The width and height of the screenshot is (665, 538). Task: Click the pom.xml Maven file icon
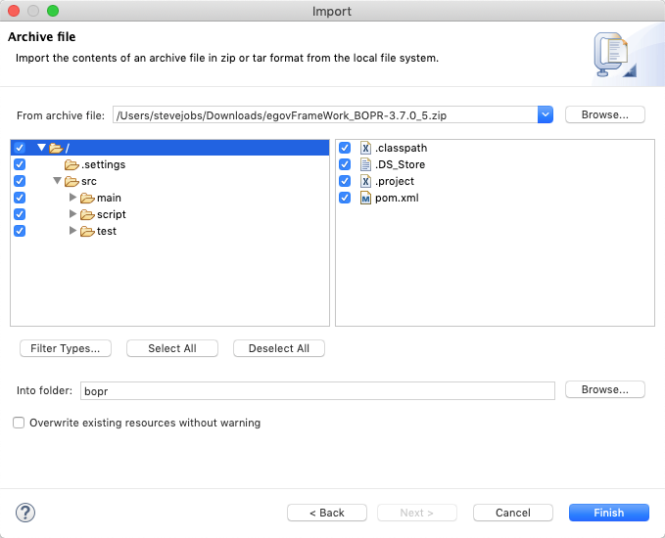coord(366,198)
